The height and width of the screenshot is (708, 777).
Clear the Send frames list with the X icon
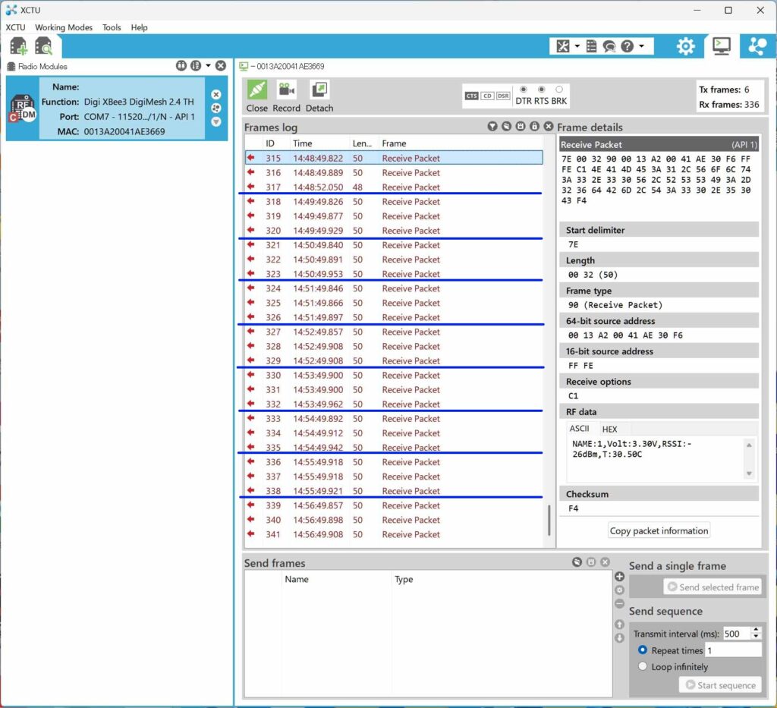(x=605, y=562)
